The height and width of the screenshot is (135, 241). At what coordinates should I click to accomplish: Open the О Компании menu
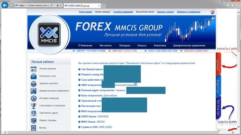click(85, 45)
